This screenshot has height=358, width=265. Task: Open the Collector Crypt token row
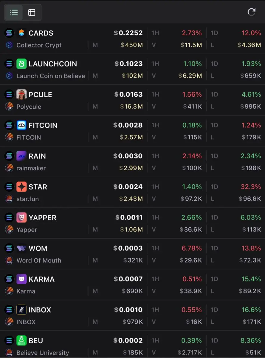click(132, 39)
